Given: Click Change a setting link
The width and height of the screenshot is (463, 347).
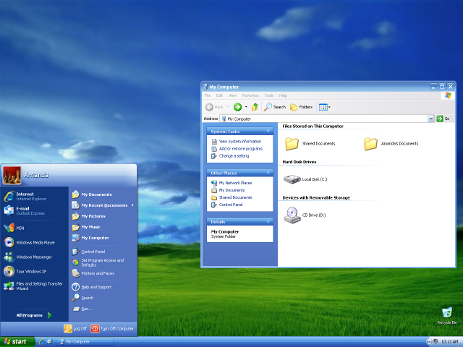Looking at the screenshot, I should pyautogui.click(x=234, y=156).
